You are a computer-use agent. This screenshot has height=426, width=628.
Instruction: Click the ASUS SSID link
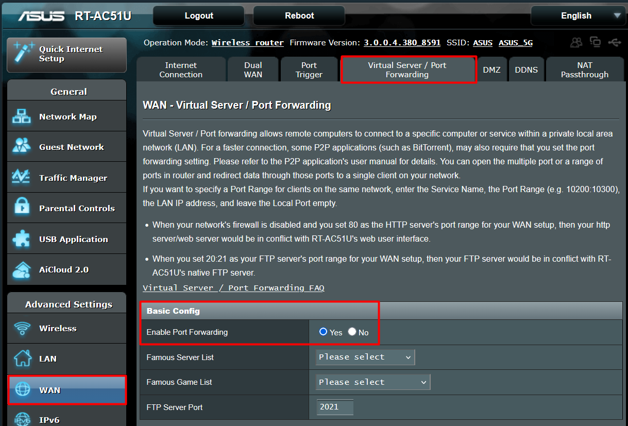tap(483, 43)
